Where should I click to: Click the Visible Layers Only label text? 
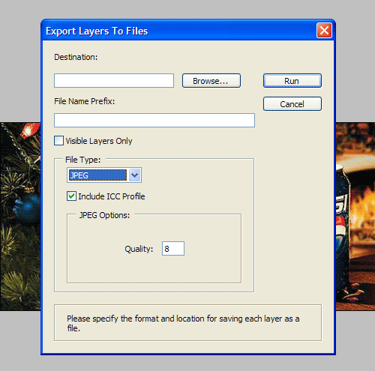(99, 141)
